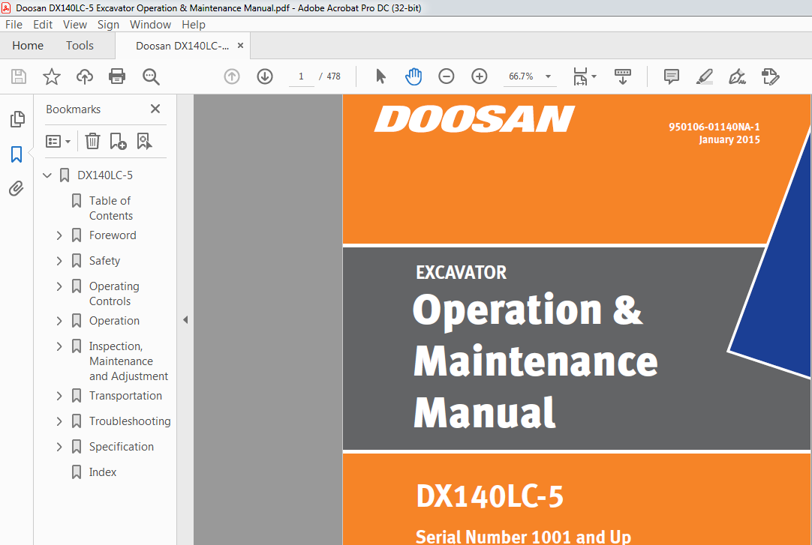812x545 pixels.
Task: Open the Fit page options tool
Action: (585, 76)
